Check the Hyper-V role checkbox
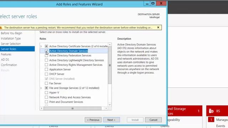 click(x=46, y=92)
